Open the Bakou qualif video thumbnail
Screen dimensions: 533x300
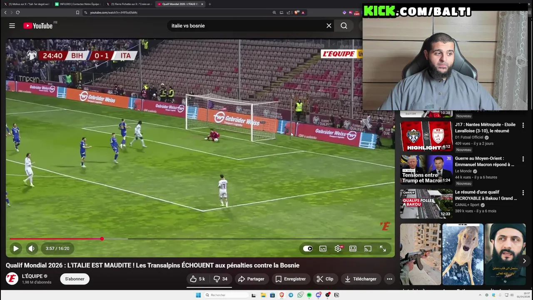426,204
